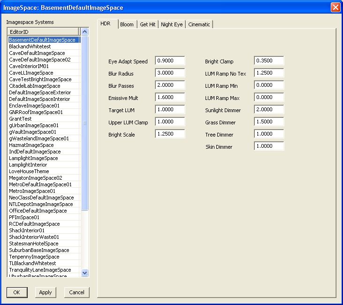Image resolution: width=343 pixels, height=305 pixels.
Task: Pick gWastelandImageSpace01
Action: click(x=44, y=138)
